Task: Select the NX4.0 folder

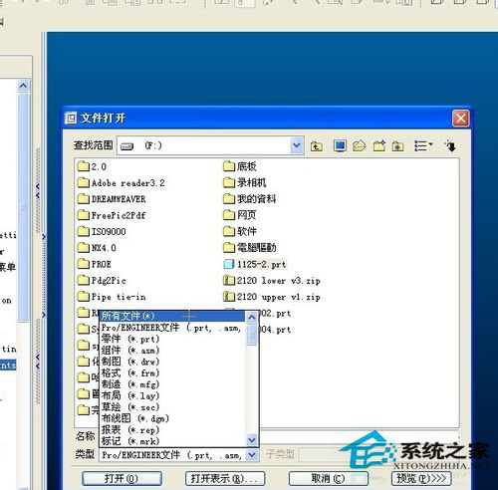Action: coord(97,248)
